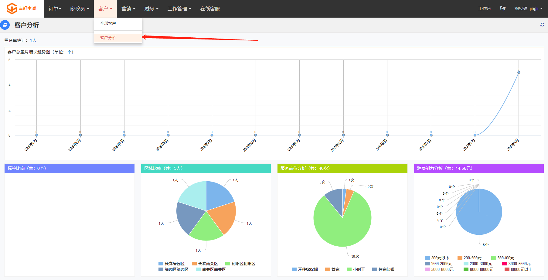This screenshot has width=548, height=280.
Task: Toggle 5000-8000元 legend item
Action: [x=439, y=269]
